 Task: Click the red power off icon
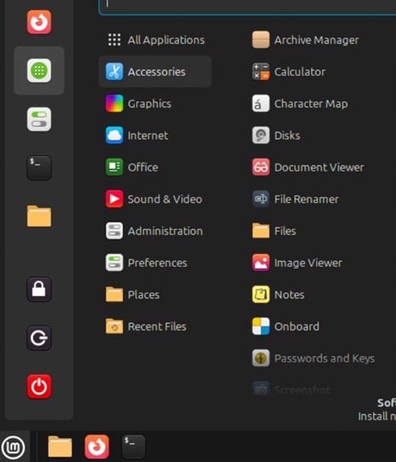pos(39,386)
